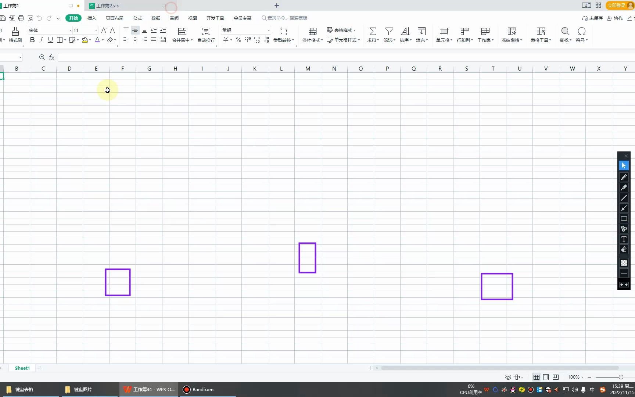This screenshot has width=635, height=397.
Task: Open the Cells (单元格) menu icon
Action: 444,32
